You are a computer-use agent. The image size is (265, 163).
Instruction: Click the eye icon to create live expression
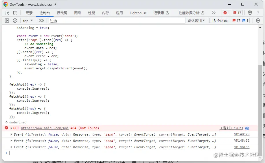click(x=41, y=21)
